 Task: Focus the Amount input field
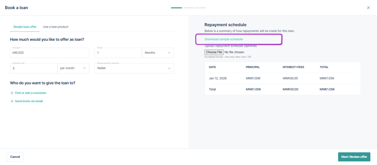coord(49,53)
